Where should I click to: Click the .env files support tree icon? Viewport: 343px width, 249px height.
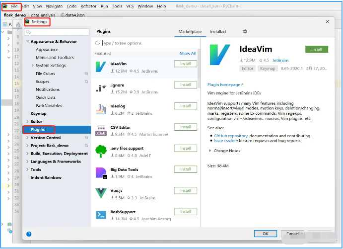[101, 151]
